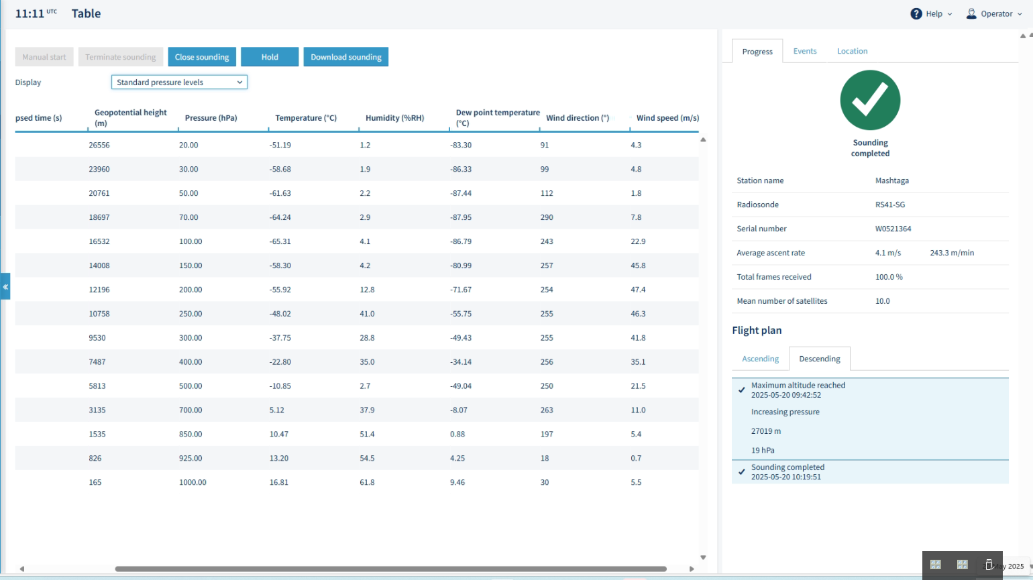The height and width of the screenshot is (580, 1033).
Task: Click the horizontal table scrollbar thumb
Action: [x=390, y=569]
